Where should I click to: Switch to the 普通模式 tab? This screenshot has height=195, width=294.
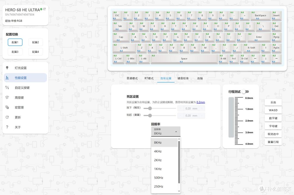pos(132,78)
